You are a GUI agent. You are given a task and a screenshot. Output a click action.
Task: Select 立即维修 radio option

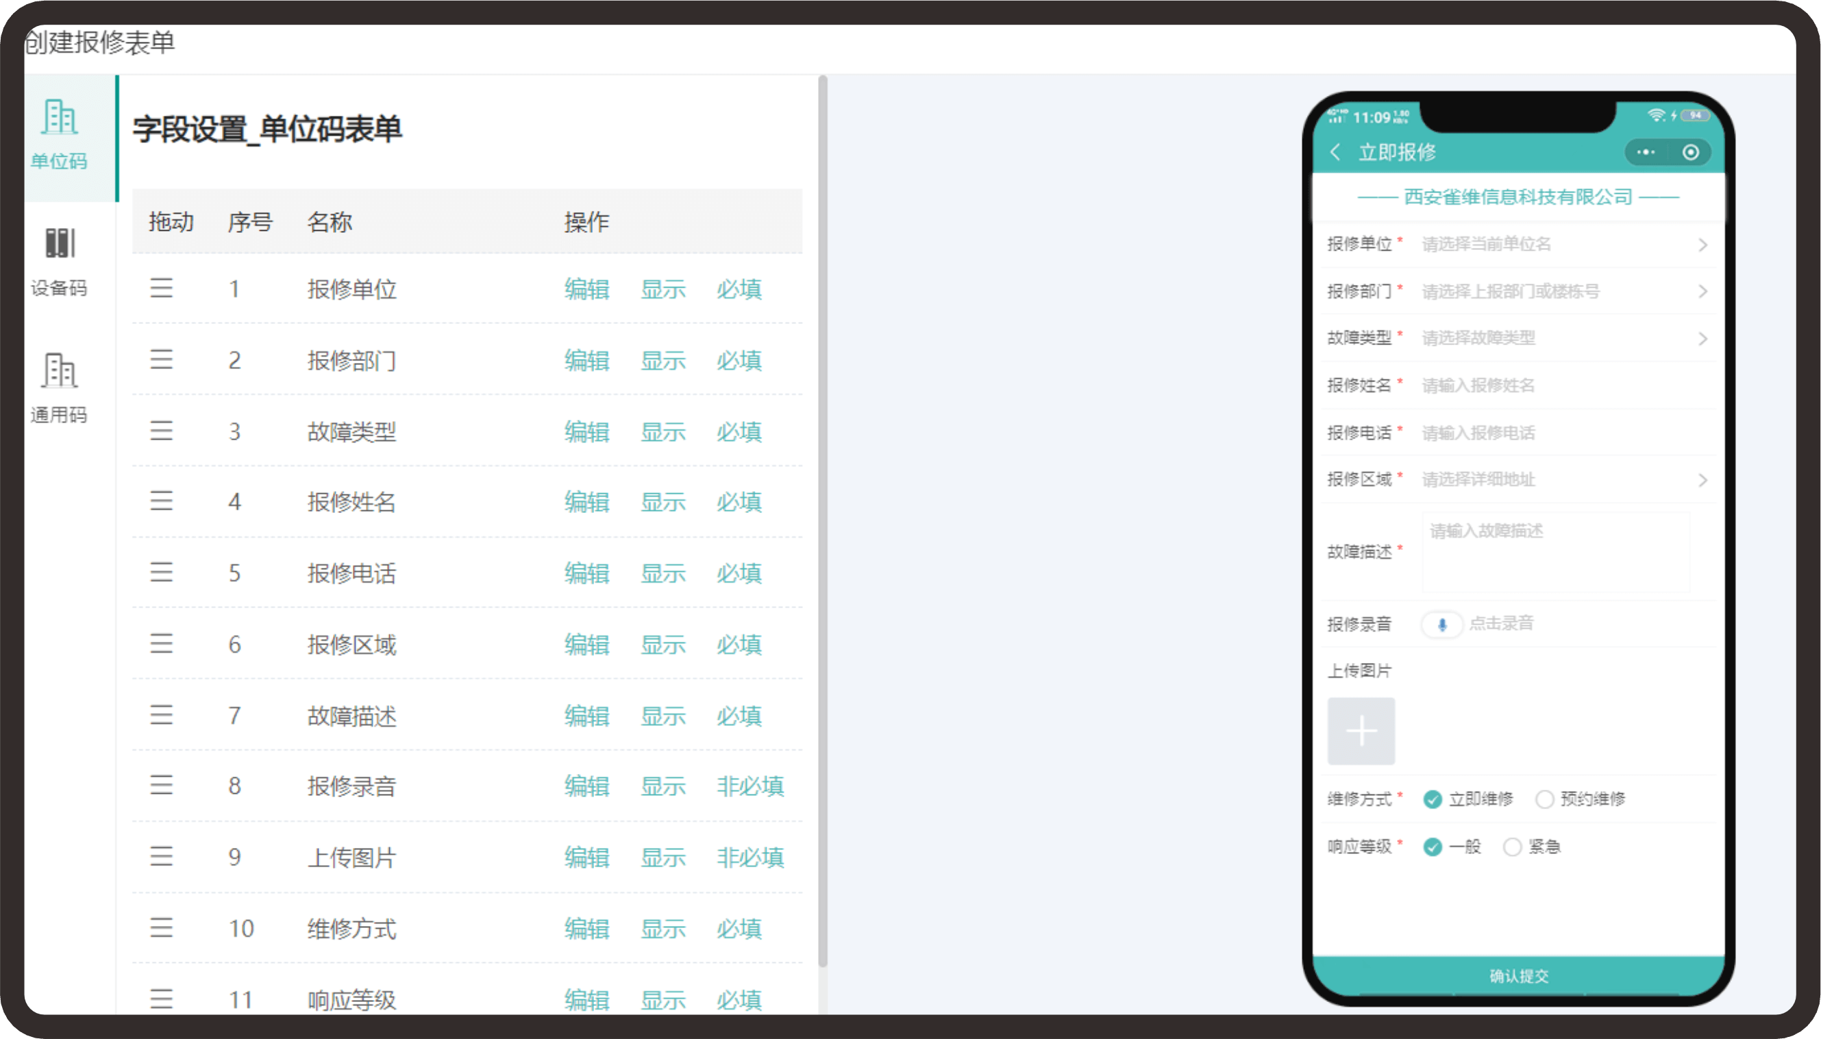[x=1433, y=799]
